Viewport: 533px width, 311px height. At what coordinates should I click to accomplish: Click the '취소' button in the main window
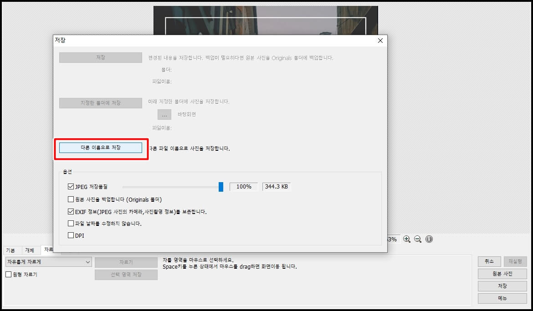[x=489, y=261]
